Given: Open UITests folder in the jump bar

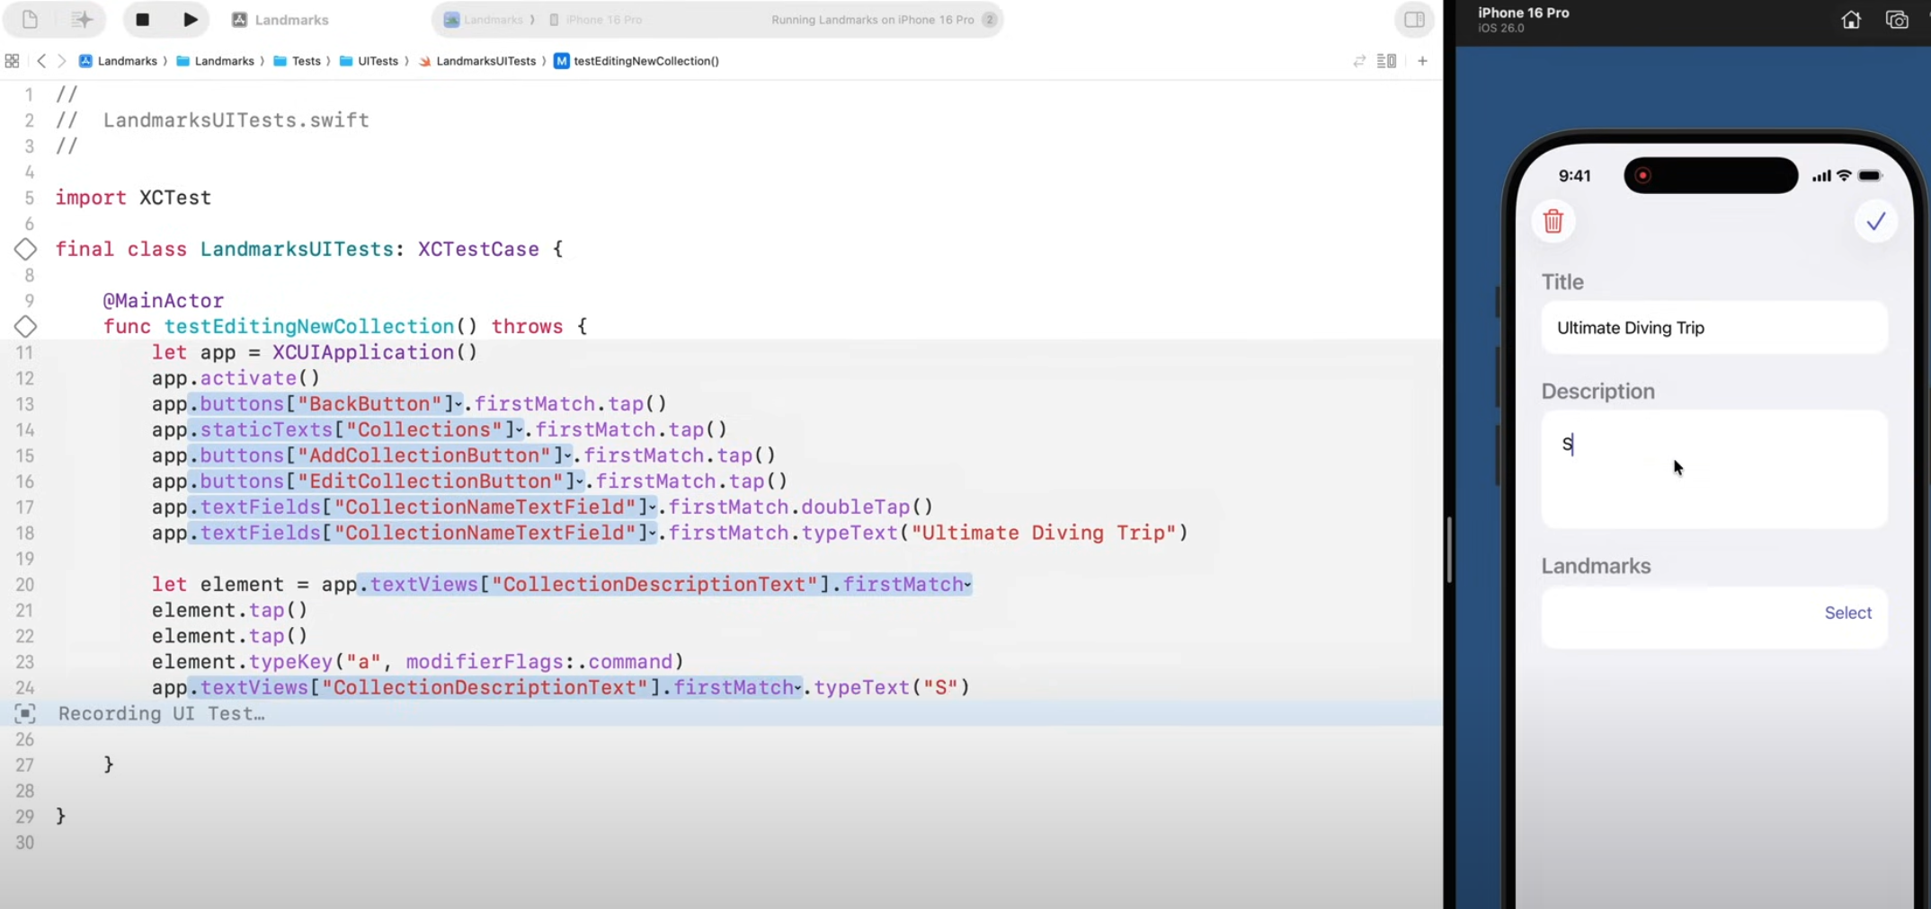Looking at the screenshot, I should click(x=369, y=61).
